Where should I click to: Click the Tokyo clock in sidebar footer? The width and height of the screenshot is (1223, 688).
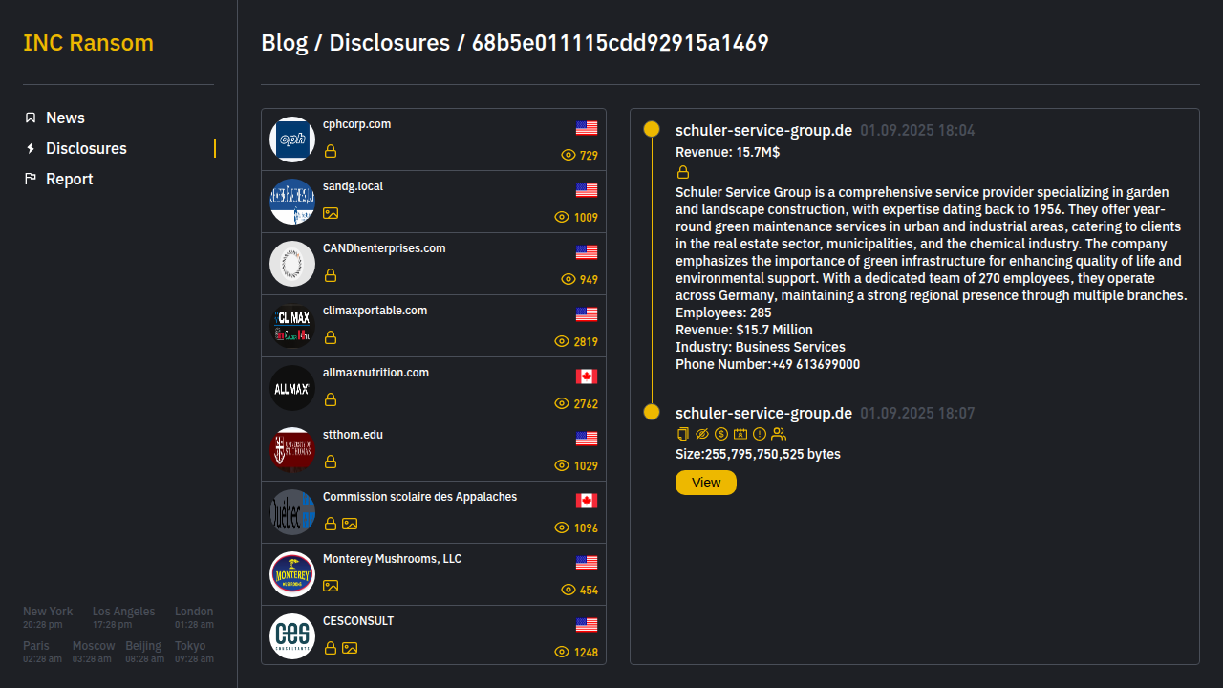coord(194,652)
